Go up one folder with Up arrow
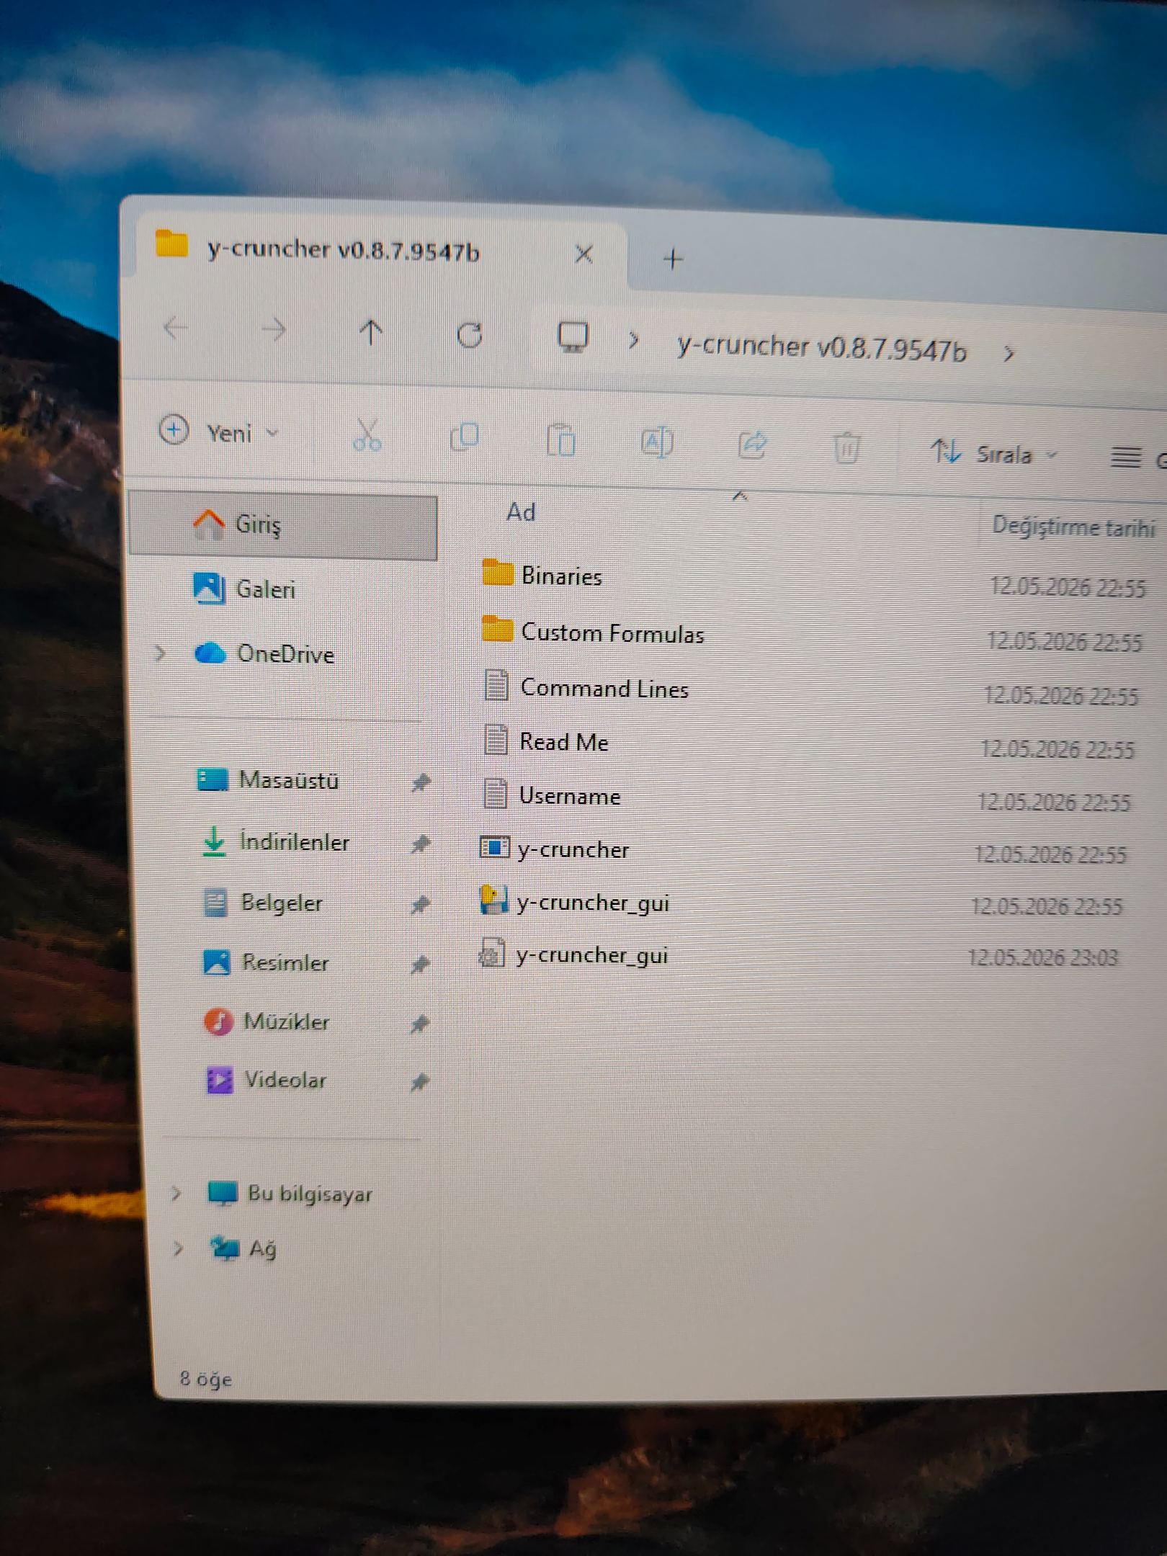 371,333
